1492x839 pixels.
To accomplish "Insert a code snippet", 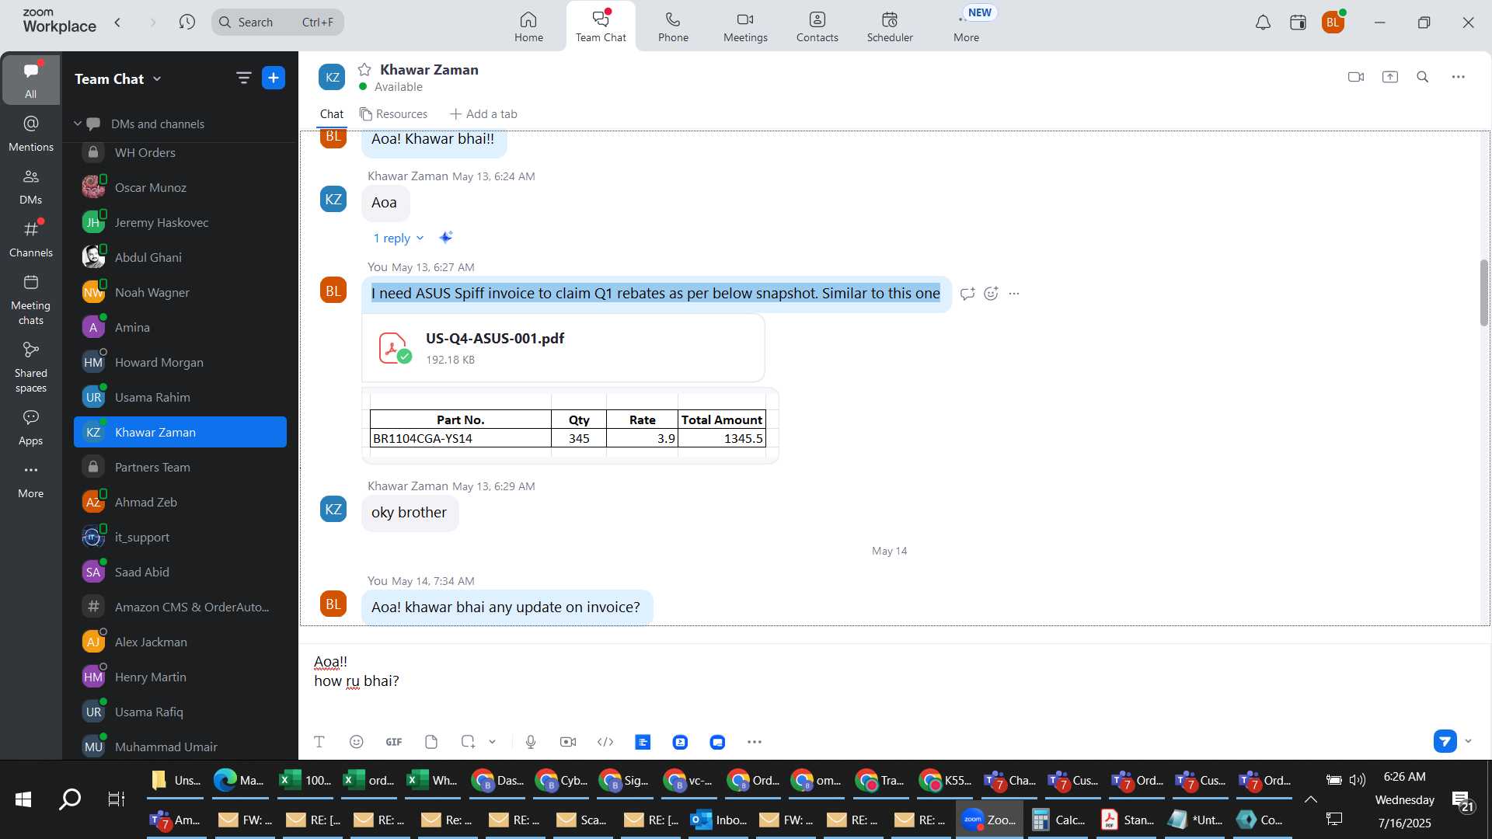I will 605,742.
